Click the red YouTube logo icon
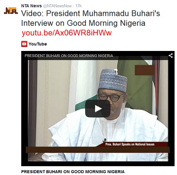Image resolution: width=177 pixels, height=175 pixels. [24, 44]
